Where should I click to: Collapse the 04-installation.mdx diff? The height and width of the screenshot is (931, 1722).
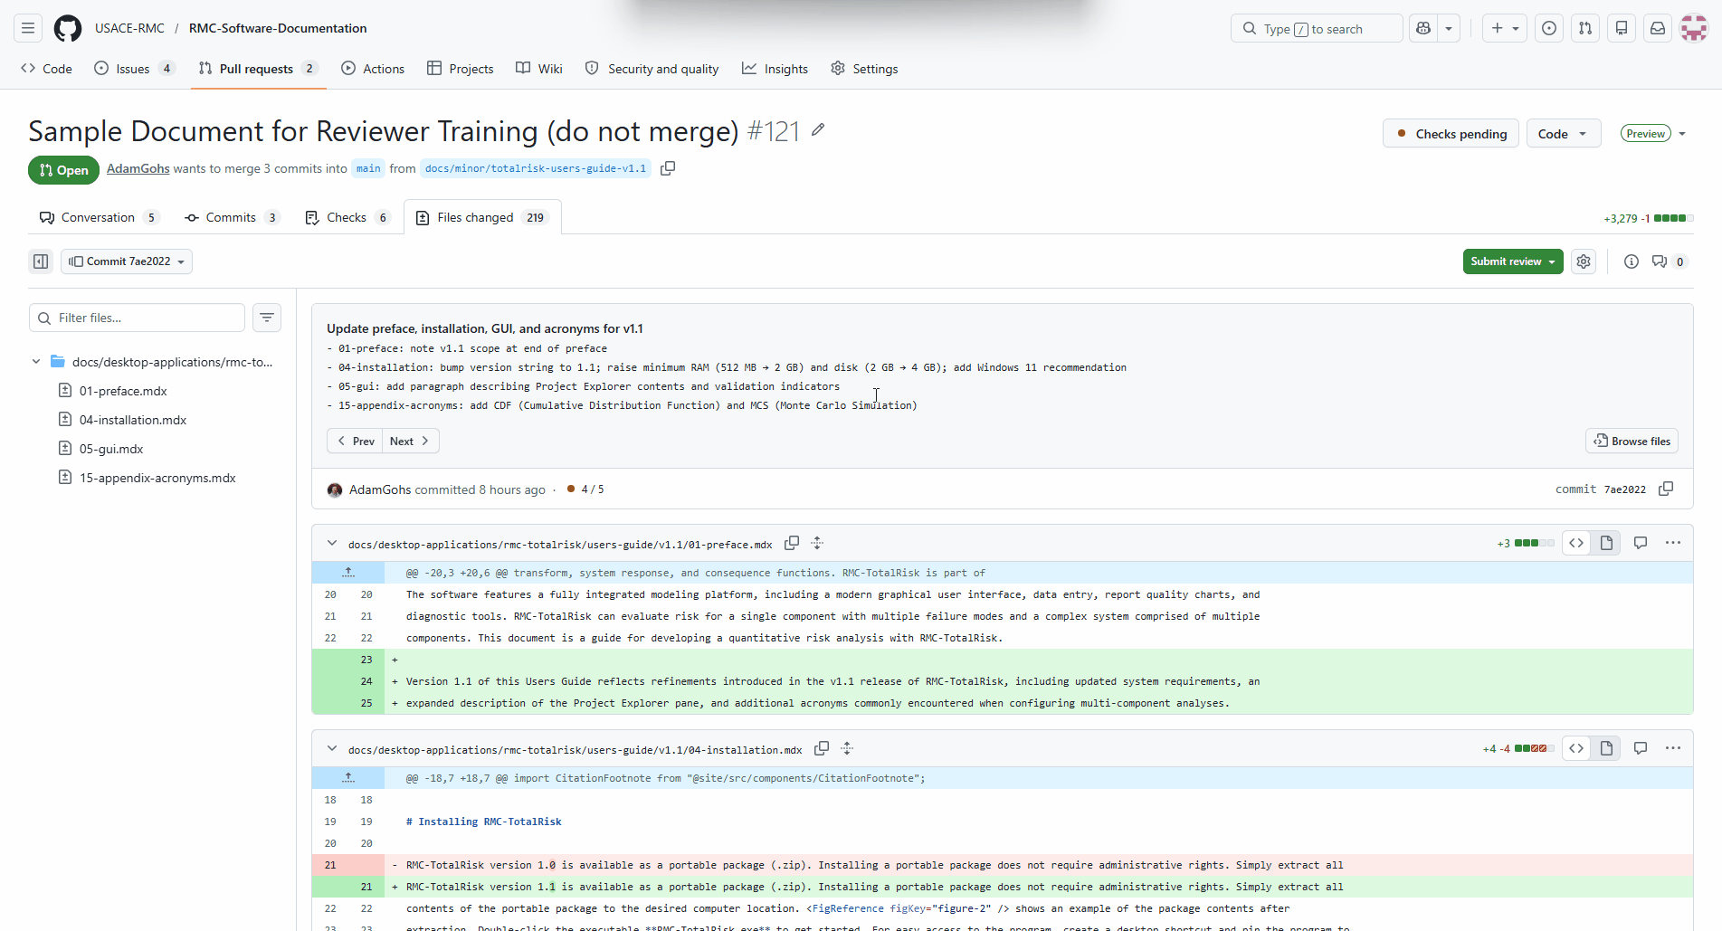pyautogui.click(x=332, y=749)
